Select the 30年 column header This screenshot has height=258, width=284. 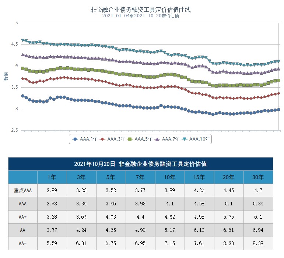[258, 177]
